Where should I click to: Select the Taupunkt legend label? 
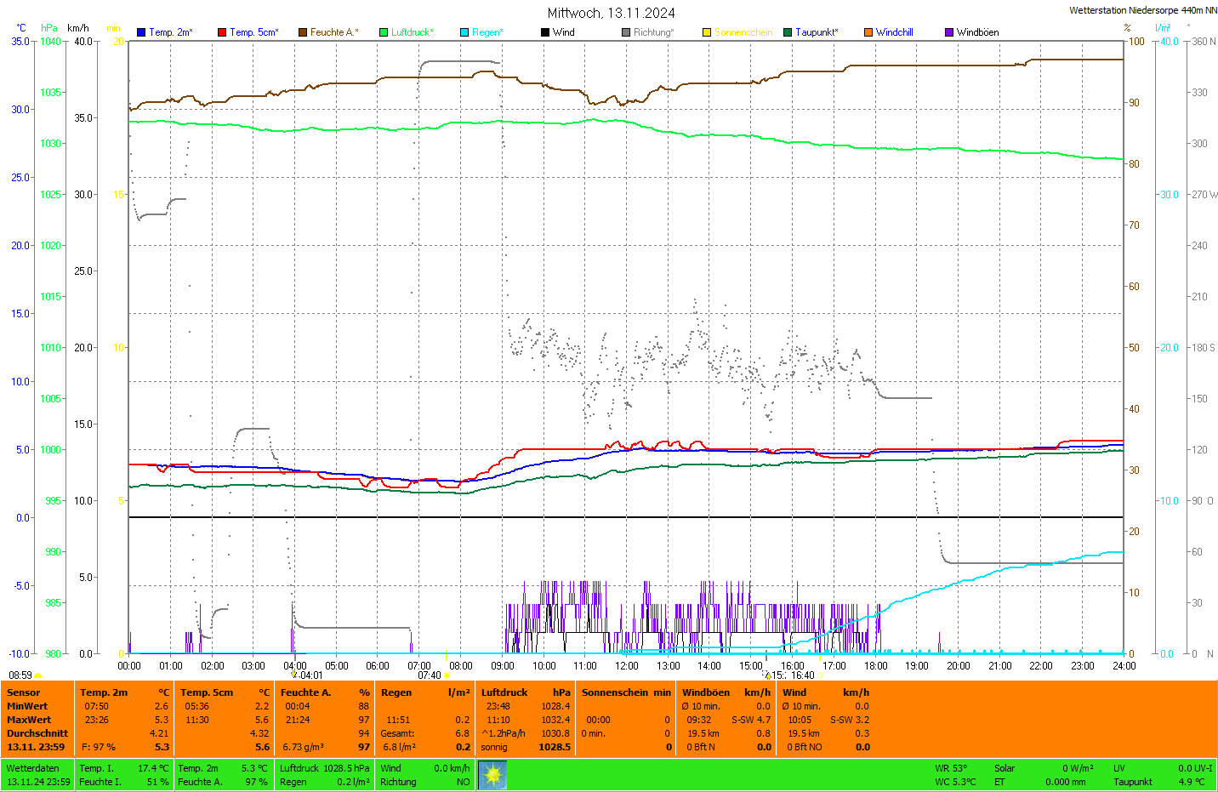pos(817,32)
